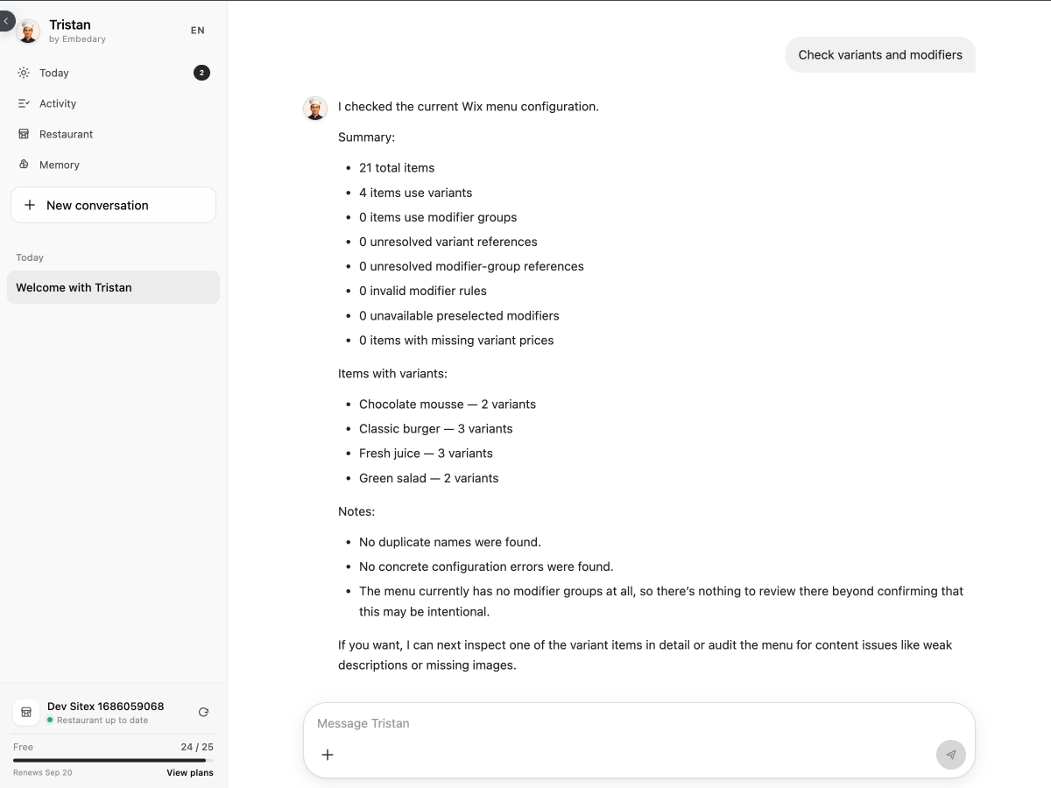Click Tristan's chef avatar in the sidebar header
The height and width of the screenshot is (788, 1051).
point(28,32)
